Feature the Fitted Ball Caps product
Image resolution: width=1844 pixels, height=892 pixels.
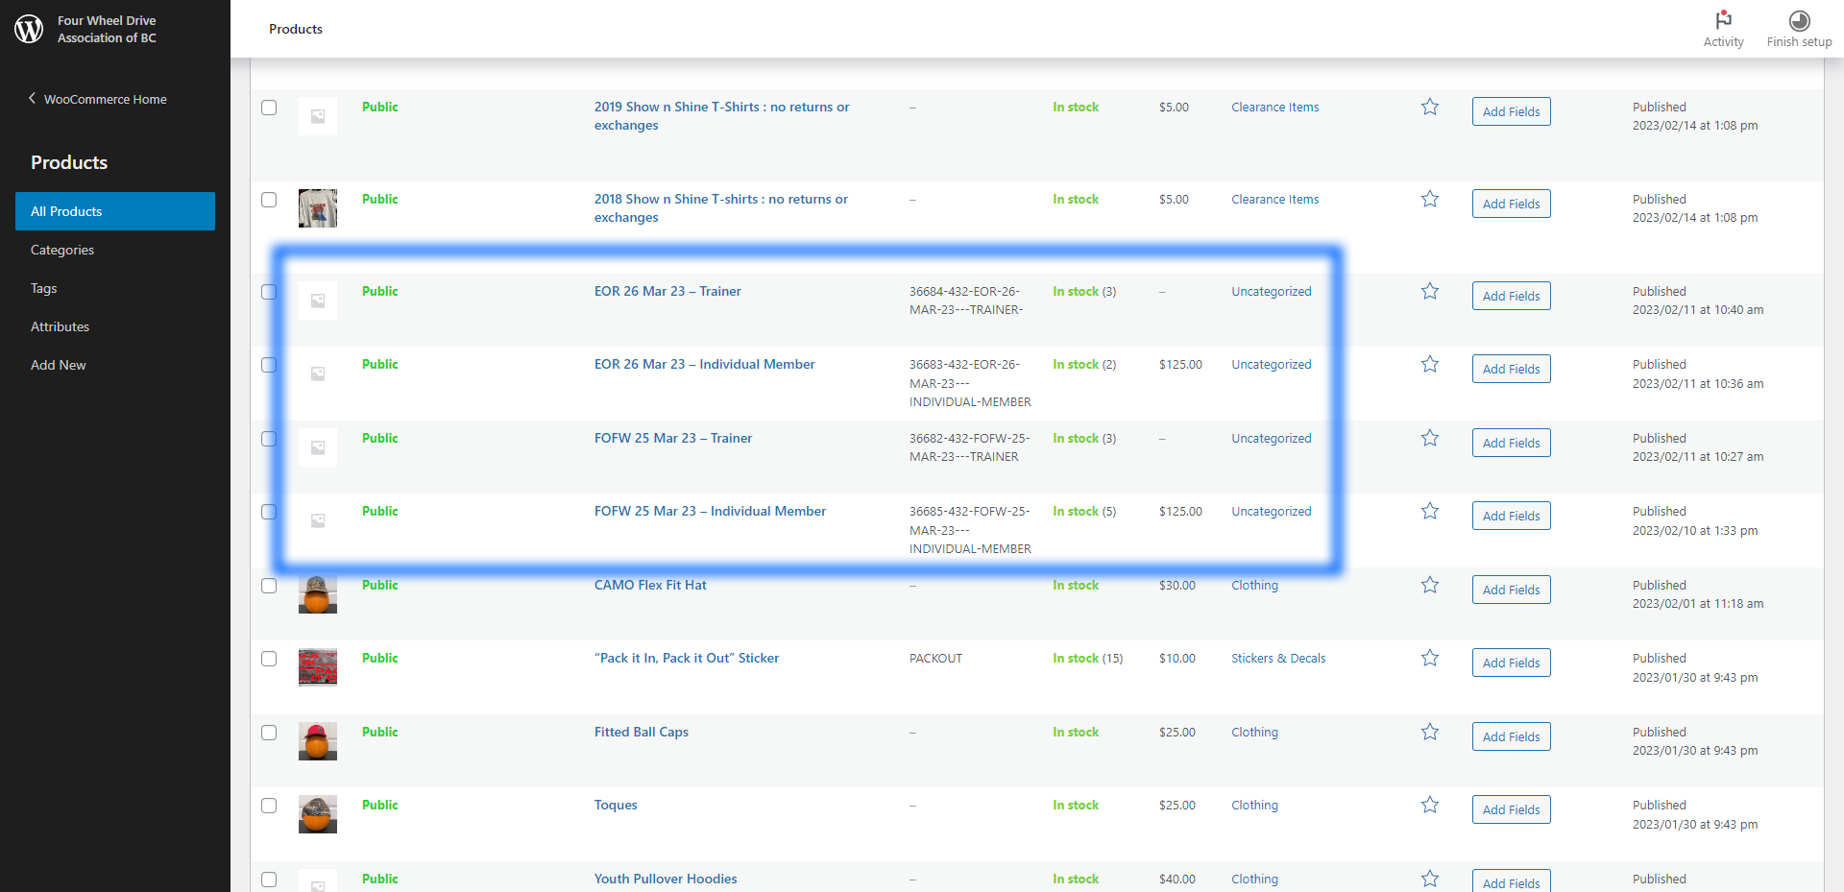(x=1430, y=732)
